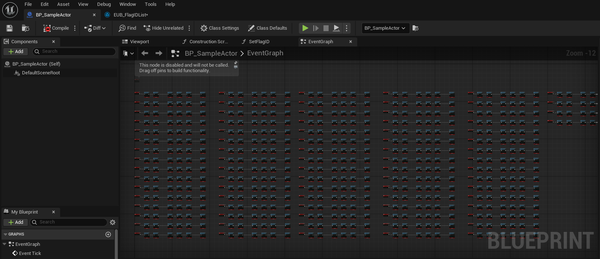
Task: Open the Bookmarks dropdown in the graph toolbar
Action: 128,53
